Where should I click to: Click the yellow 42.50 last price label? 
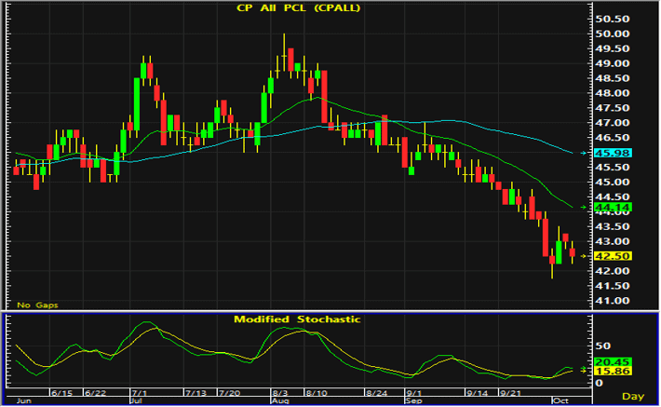point(613,256)
